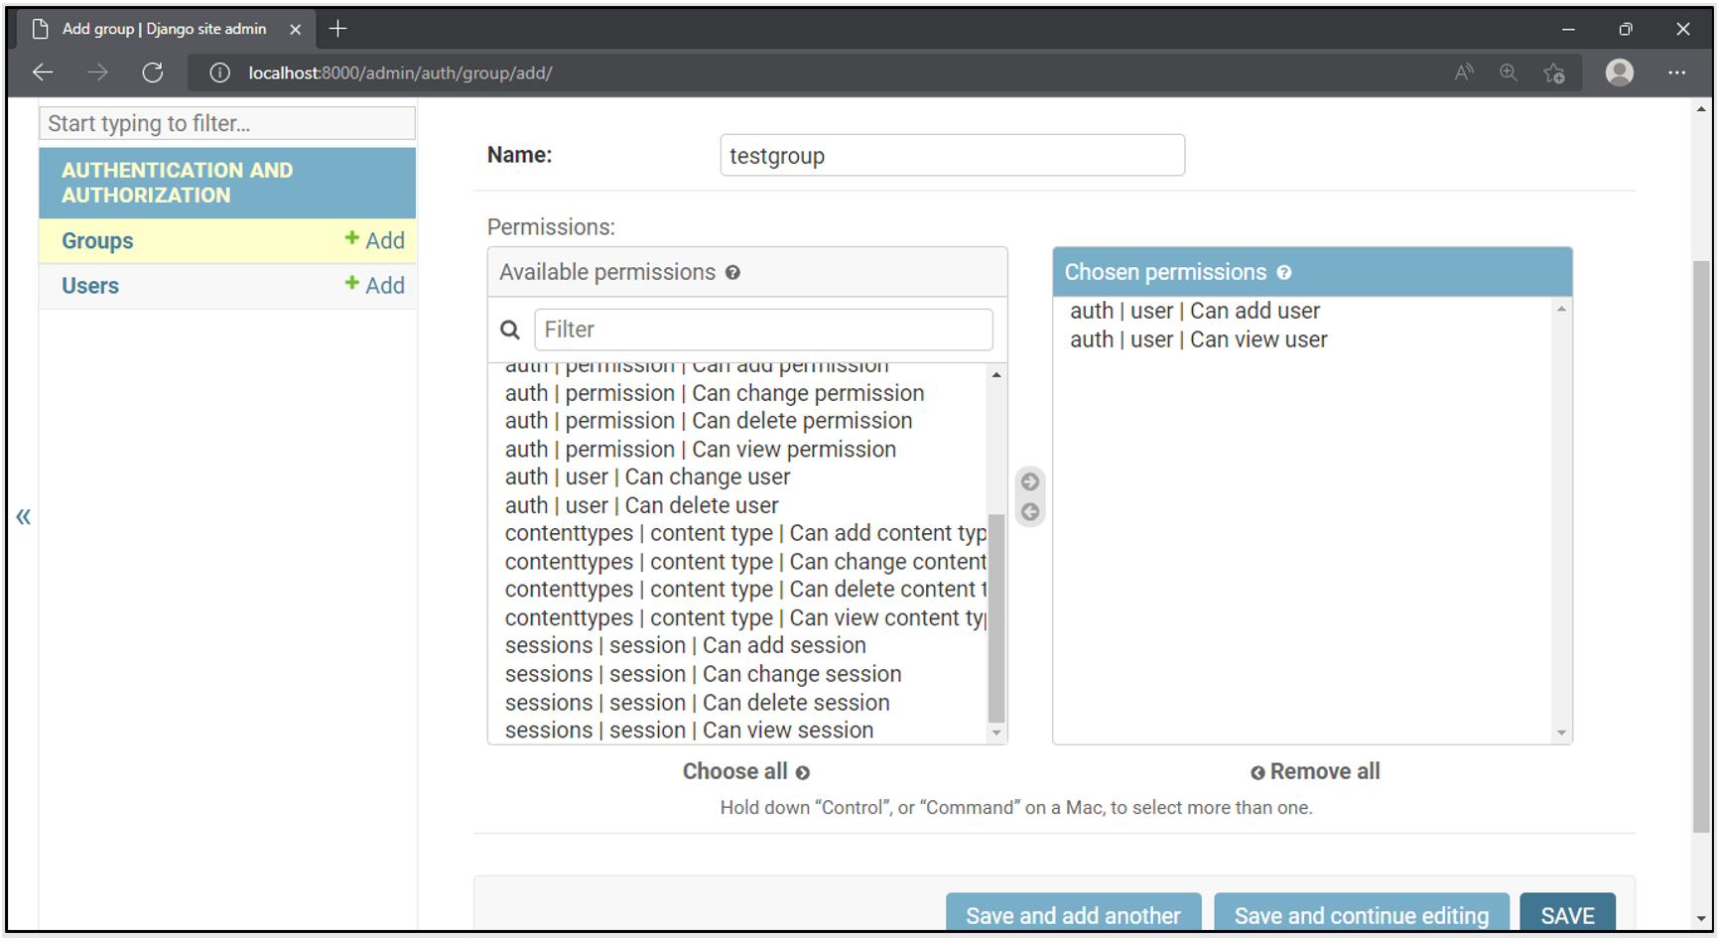Click the choose arrow to add selected permission

coord(1030,481)
